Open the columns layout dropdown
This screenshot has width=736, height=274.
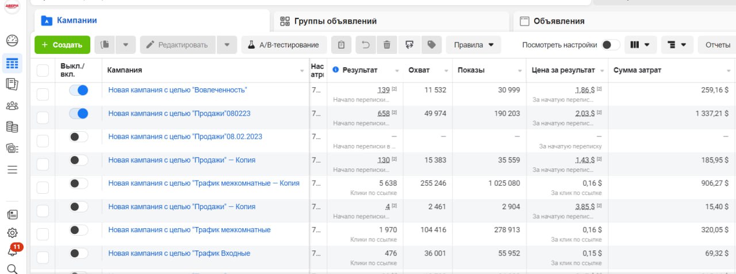pyautogui.click(x=640, y=45)
